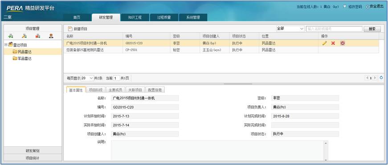Viewport: 388px width, 165px height.
Task: Click the 雷达项目 group icon in tree
Action: [x=10, y=45]
